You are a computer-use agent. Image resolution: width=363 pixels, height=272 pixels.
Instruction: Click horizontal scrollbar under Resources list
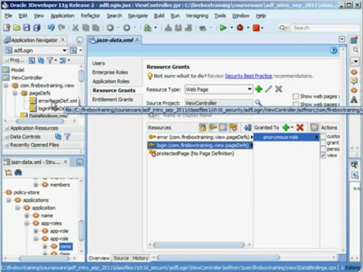[199, 245]
